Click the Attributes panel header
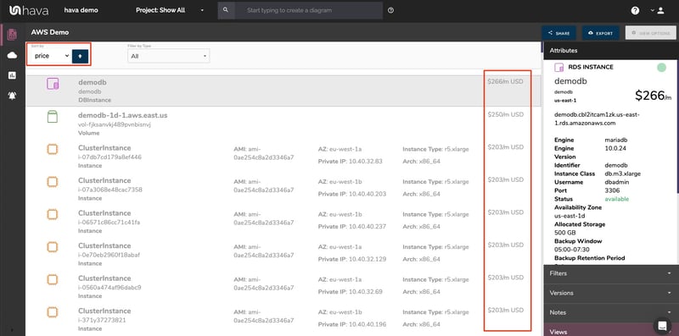Viewport: 679px width, 336px height. pyautogui.click(x=610, y=51)
